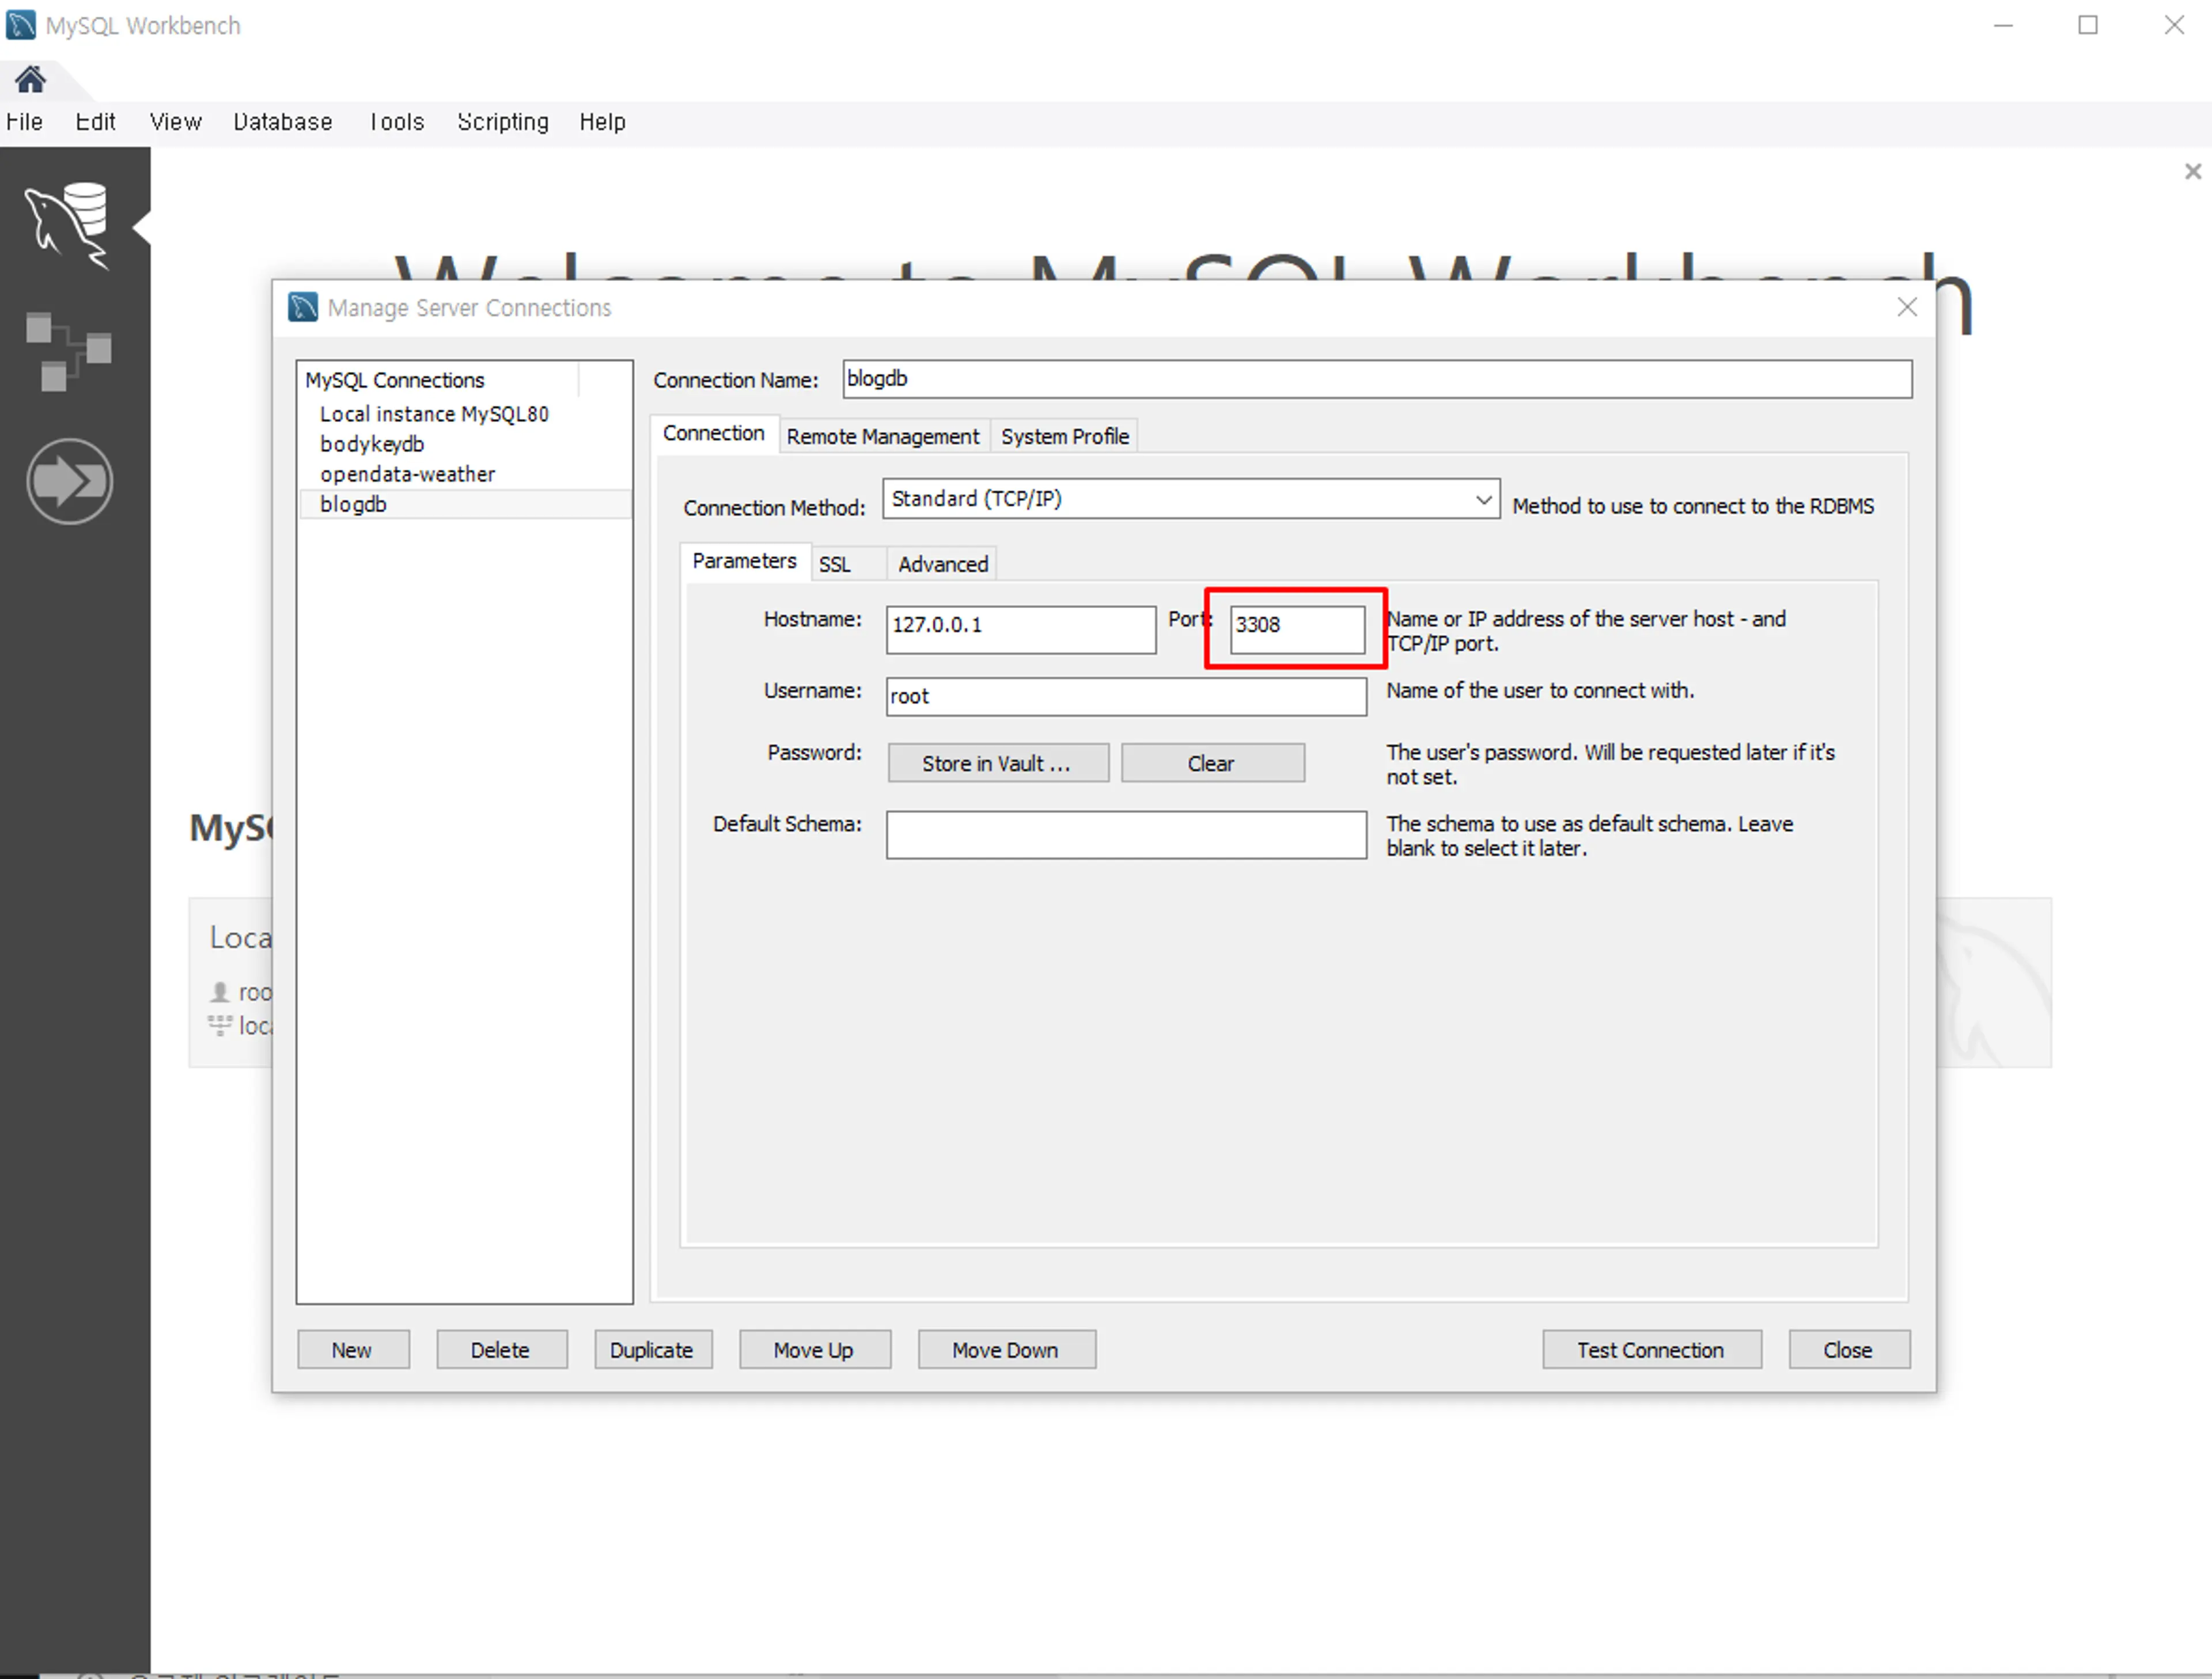Open the File menu

[x=24, y=122]
